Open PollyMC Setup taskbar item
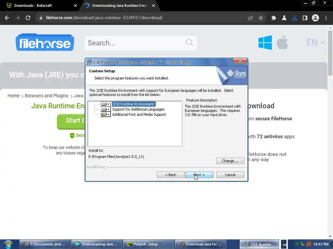This screenshot has height=249, width=333. pyautogui.click(x=149, y=244)
